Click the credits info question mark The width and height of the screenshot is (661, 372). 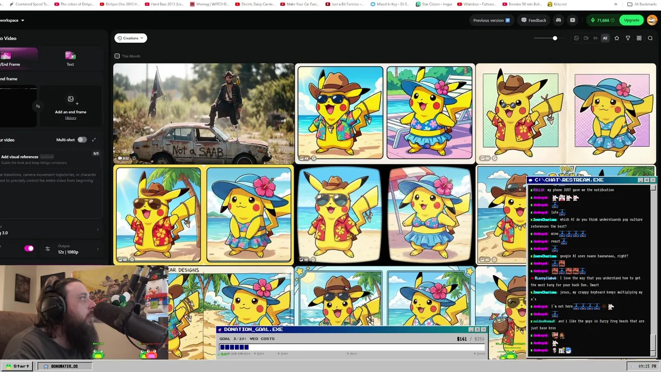[612, 20]
